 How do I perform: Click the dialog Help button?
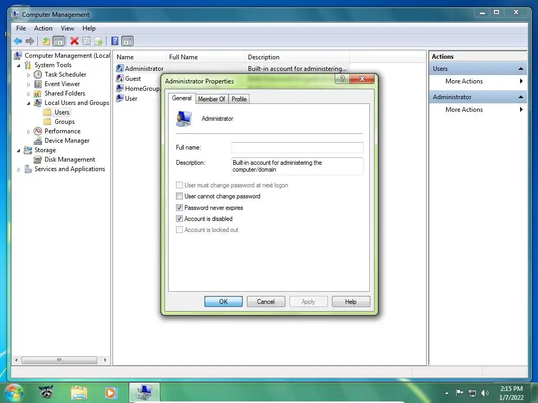click(x=351, y=302)
